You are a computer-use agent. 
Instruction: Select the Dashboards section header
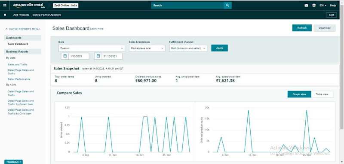pyautogui.click(x=23, y=38)
